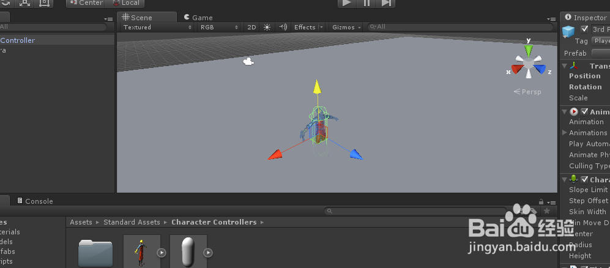Viewport: 610px width, 268px height.
Task: Toggle scene lighting sun icon
Action: (x=267, y=27)
